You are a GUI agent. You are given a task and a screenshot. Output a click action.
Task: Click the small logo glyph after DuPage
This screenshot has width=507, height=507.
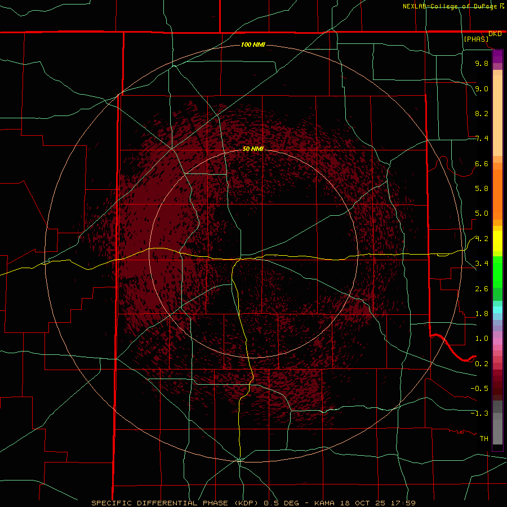click(502, 6)
